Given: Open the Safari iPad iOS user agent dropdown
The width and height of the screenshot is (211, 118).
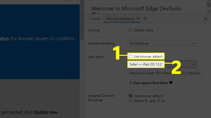Looking at the screenshot, I should click(x=162, y=64).
